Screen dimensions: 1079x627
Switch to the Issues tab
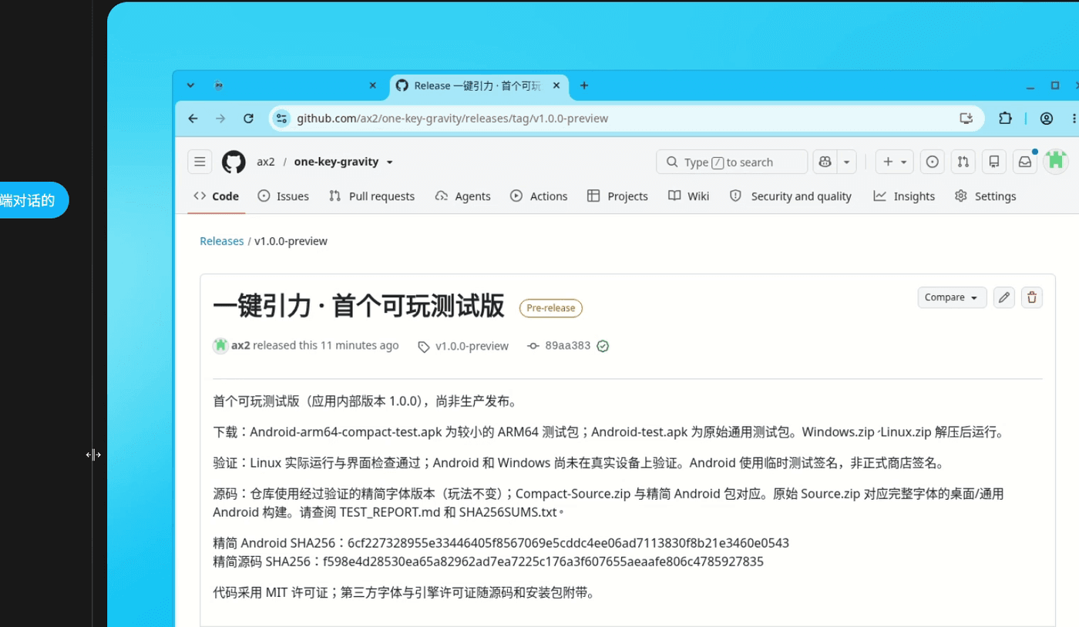pyautogui.click(x=284, y=196)
